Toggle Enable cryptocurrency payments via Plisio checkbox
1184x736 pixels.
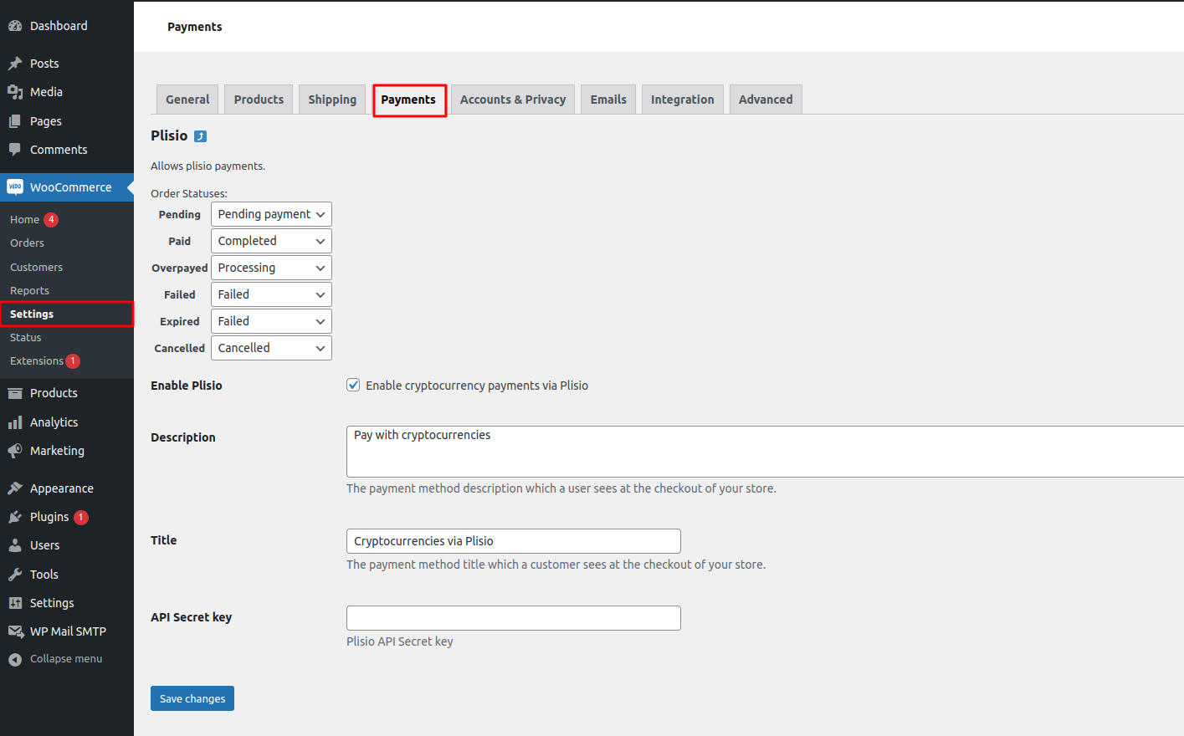(x=353, y=385)
